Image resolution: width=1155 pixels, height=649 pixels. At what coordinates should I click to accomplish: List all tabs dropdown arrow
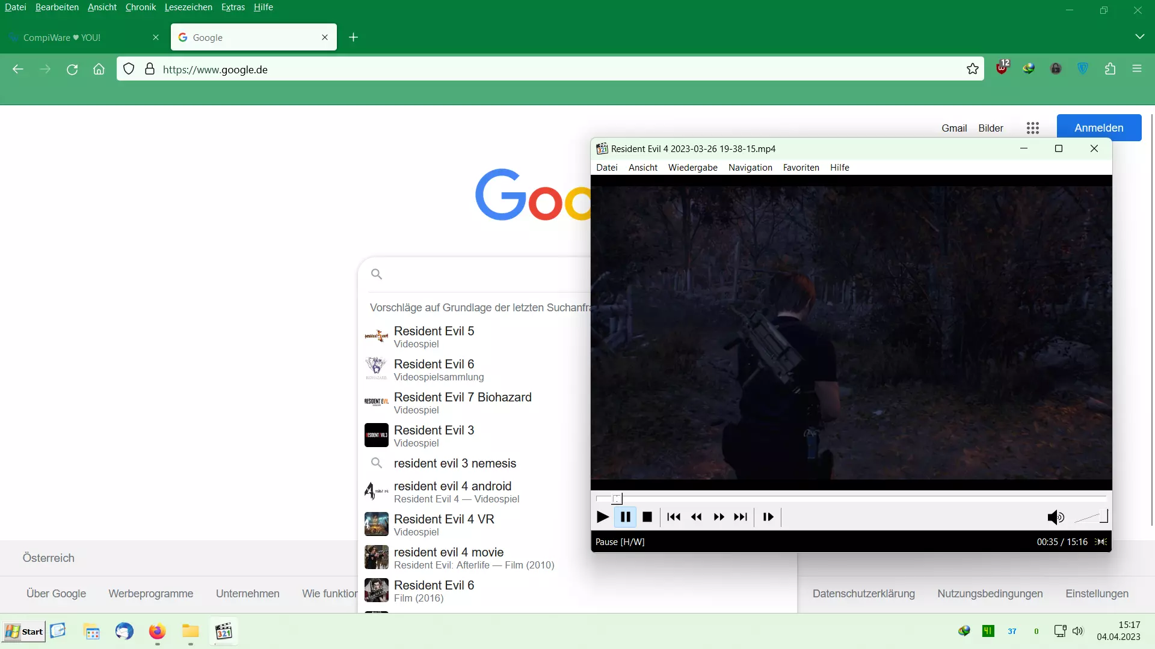pos(1139,37)
